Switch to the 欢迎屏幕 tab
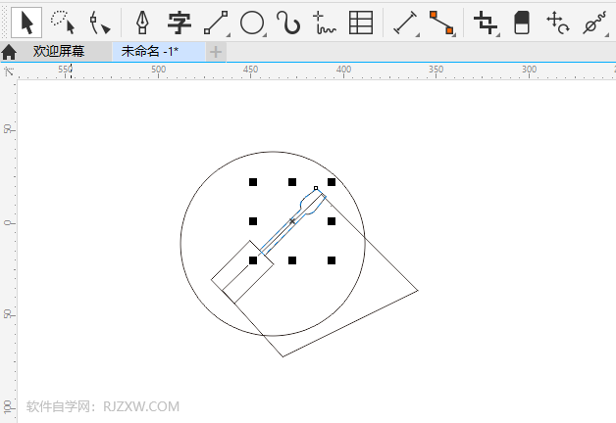This screenshot has width=616, height=423. pos(59,51)
